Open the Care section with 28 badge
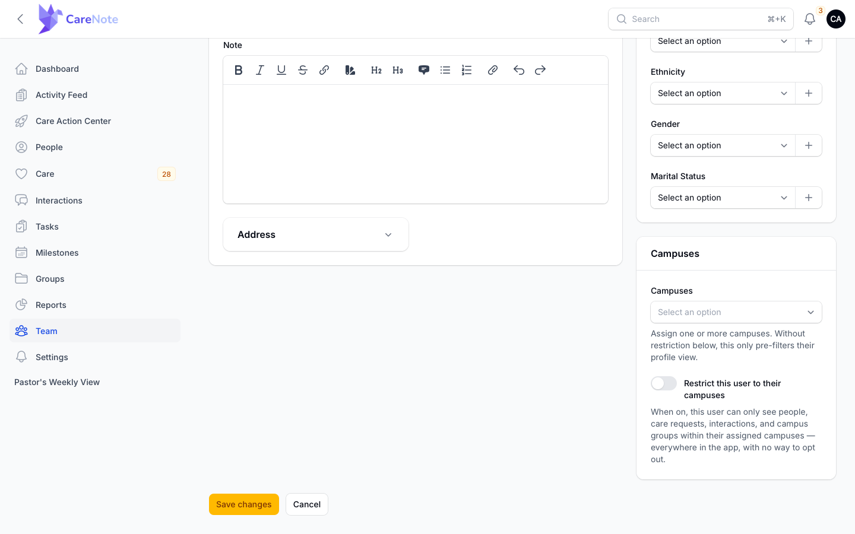855x534 pixels. [95, 174]
